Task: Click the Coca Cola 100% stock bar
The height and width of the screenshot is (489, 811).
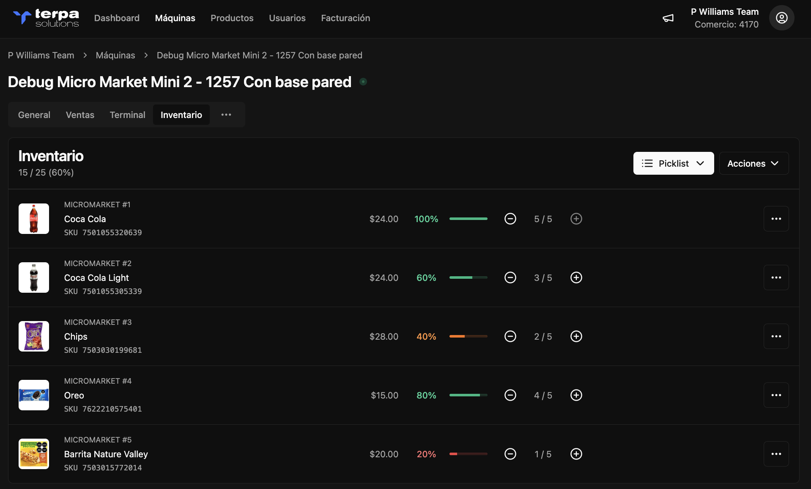Action: pos(469,219)
